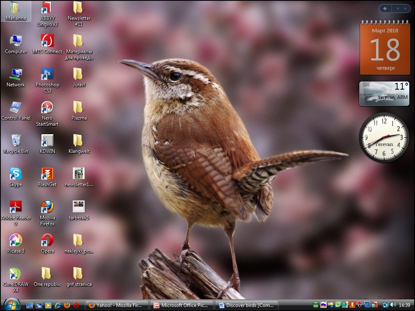Open the Discover birds Word document window

coord(247,305)
